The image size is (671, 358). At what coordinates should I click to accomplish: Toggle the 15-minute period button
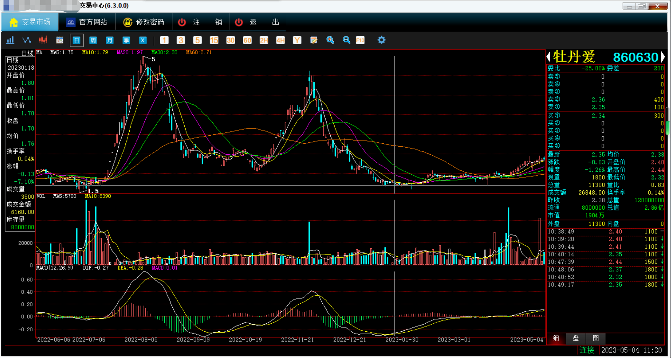tap(214, 40)
